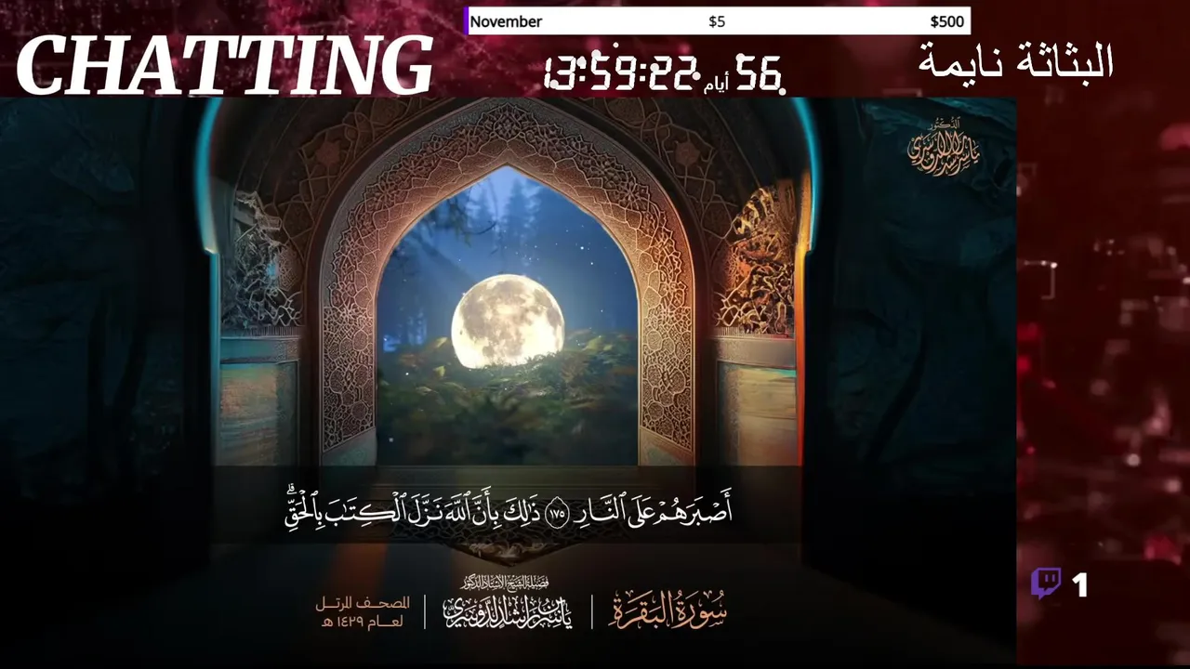
Task: Click the viewer count "1" beside Twitch logo
Action: point(1079,584)
